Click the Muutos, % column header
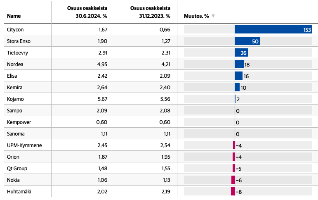 click(x=196, y=16)
